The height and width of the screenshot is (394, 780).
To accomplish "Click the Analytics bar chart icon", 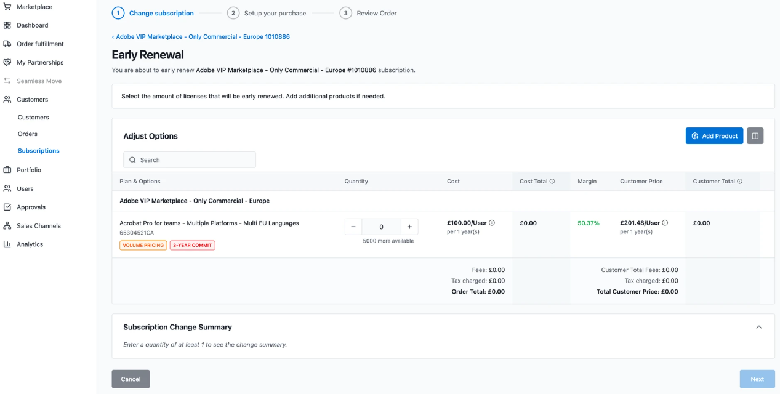I will tap(7, 244).
